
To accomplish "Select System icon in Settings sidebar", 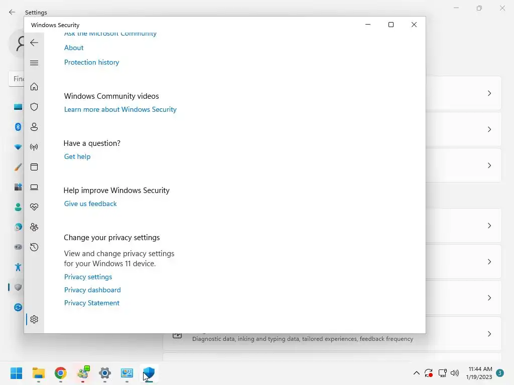I will (18, 107).
